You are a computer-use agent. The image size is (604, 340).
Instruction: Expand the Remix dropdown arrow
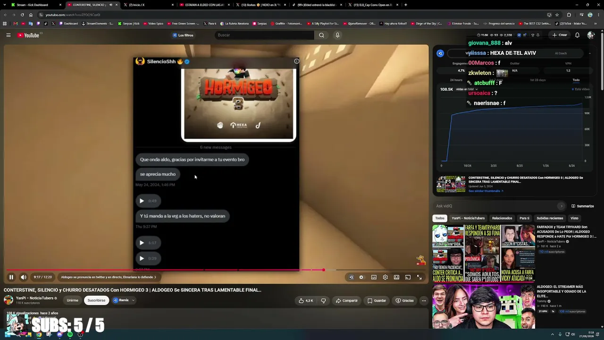(133, 300)
